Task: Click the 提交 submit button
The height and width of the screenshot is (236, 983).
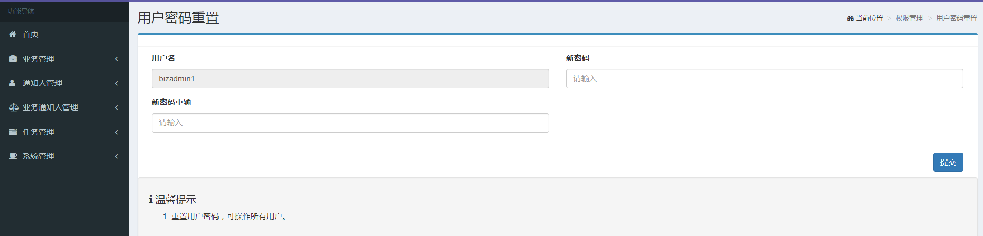Action: (x=948, y=162)
